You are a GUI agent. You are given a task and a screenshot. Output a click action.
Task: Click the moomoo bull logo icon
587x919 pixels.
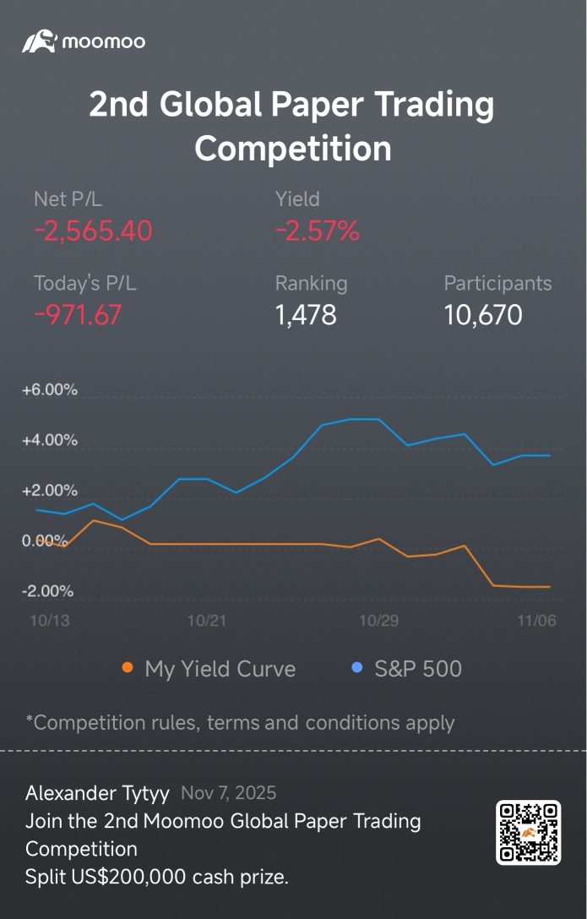coord(39,41)
